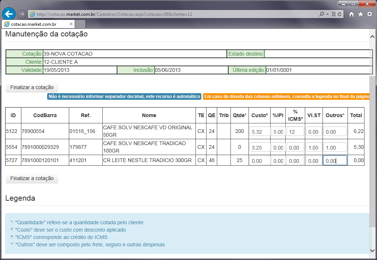The height and width of the screenshot is (260, 377).
Task: Click the bottom Finalizar a cotação button
Action: click(32, 178)
